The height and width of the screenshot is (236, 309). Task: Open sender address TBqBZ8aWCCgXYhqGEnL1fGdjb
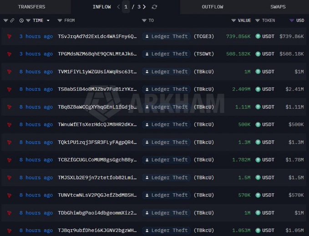click(x=97, y=107)
